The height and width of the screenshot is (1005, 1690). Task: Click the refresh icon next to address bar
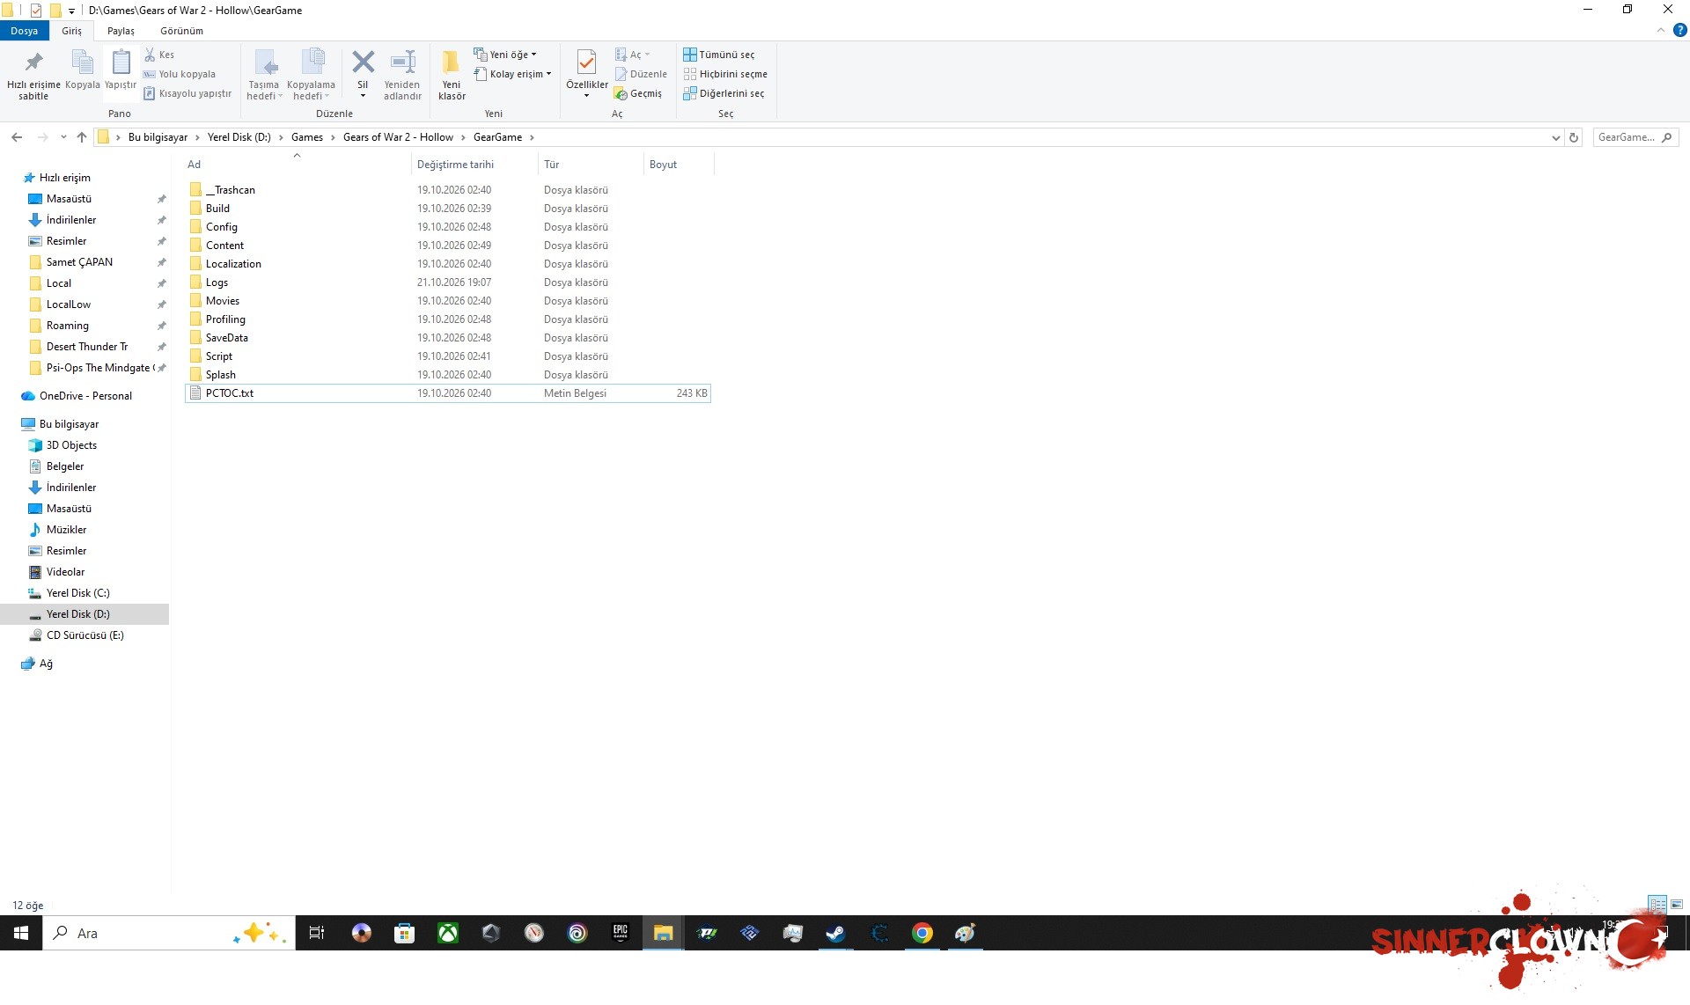click(1574, 137)
